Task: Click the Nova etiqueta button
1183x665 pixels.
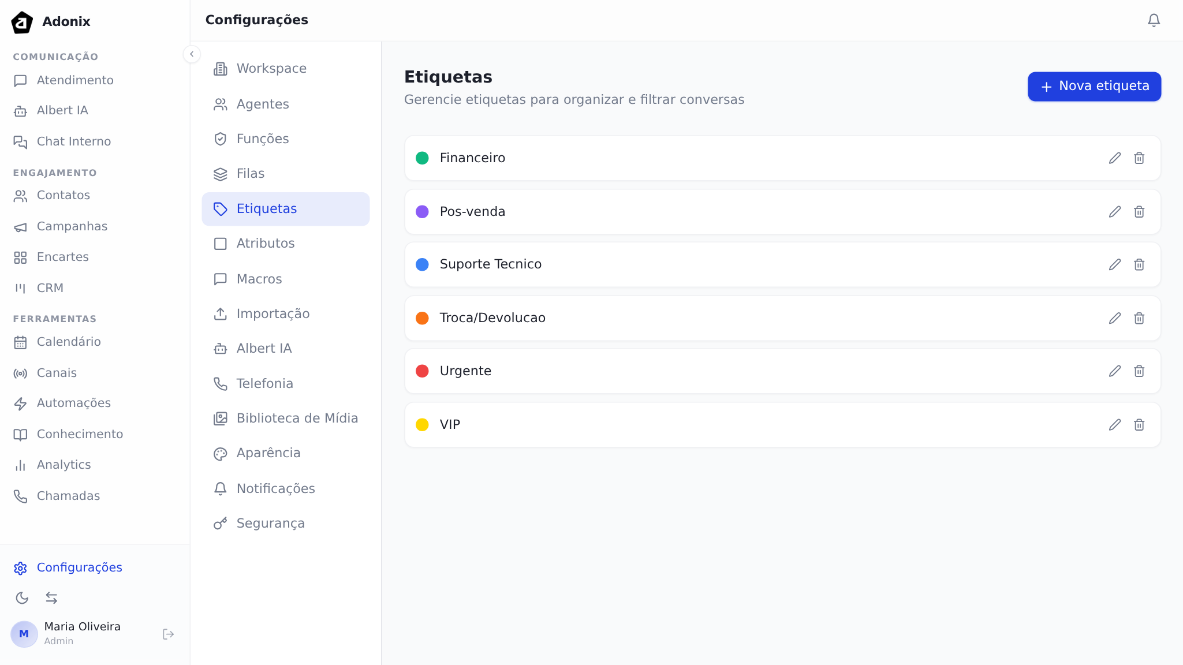Action: pos(1094,86)
